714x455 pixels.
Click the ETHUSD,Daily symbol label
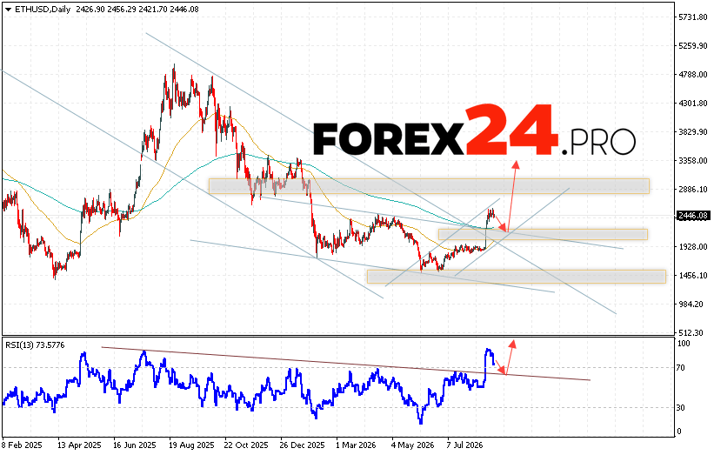(x=43, y=9)
